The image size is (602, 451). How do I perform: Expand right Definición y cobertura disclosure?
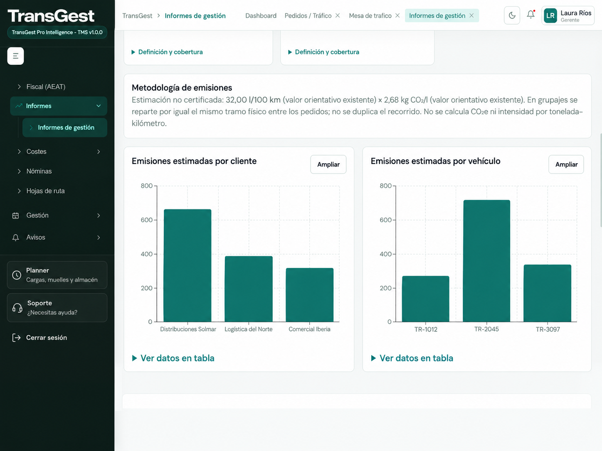point(324,52)
